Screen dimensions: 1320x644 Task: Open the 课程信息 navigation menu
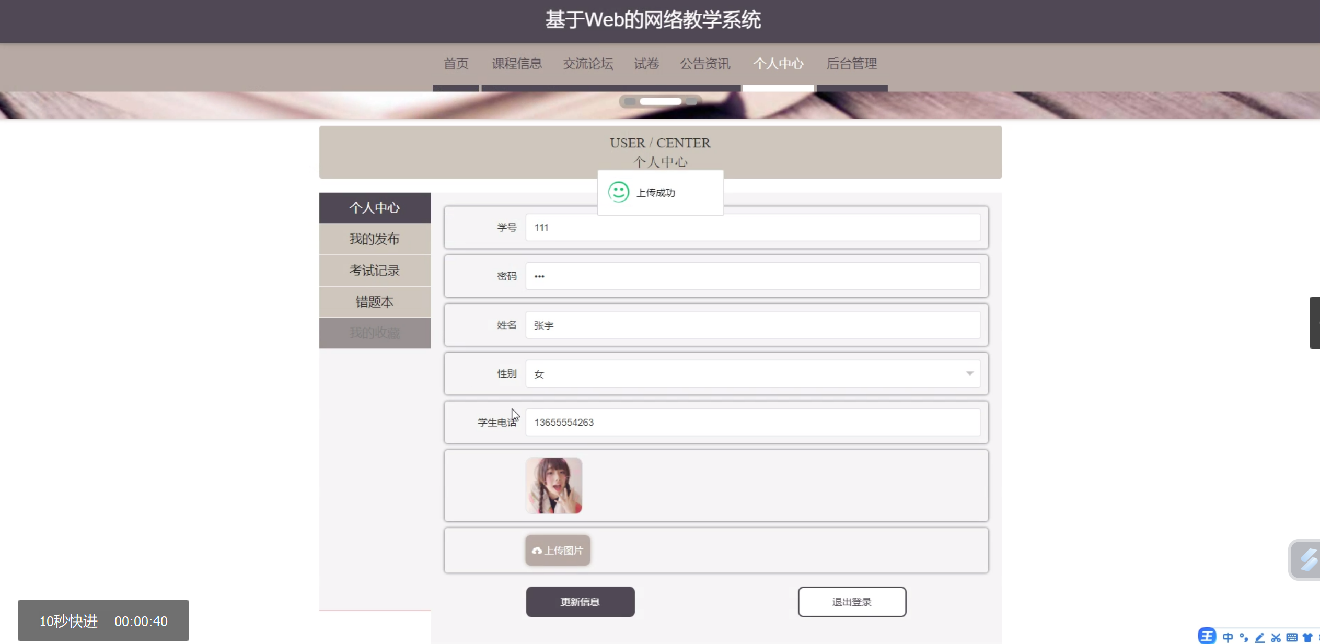516,64
